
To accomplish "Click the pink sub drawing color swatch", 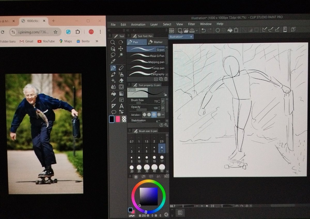I will tap(118, 119).
